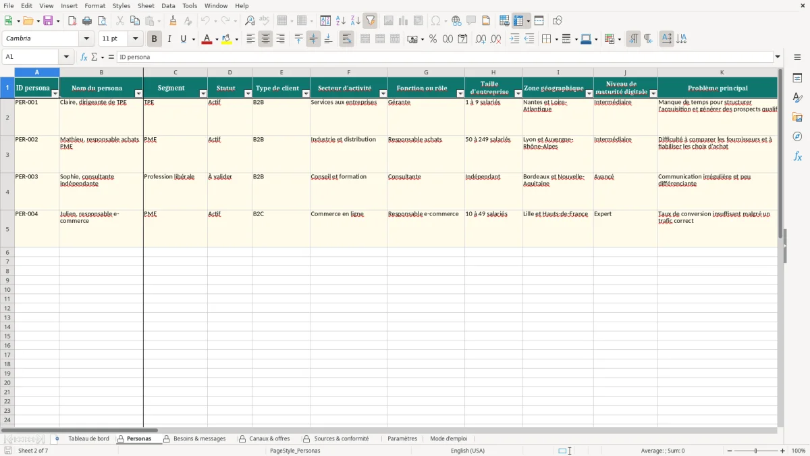The height and width of the screenshot is (456, 810).
Task: Select column K header
Action: click(722, 72)
